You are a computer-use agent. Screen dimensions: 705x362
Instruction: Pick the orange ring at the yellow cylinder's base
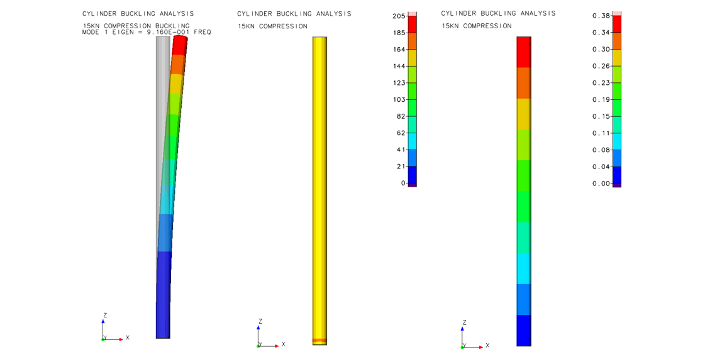tap(319, 341)
